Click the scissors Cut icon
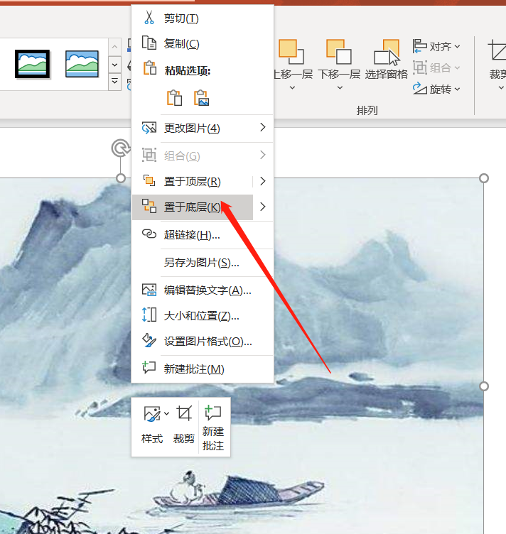 coord(149,17)
